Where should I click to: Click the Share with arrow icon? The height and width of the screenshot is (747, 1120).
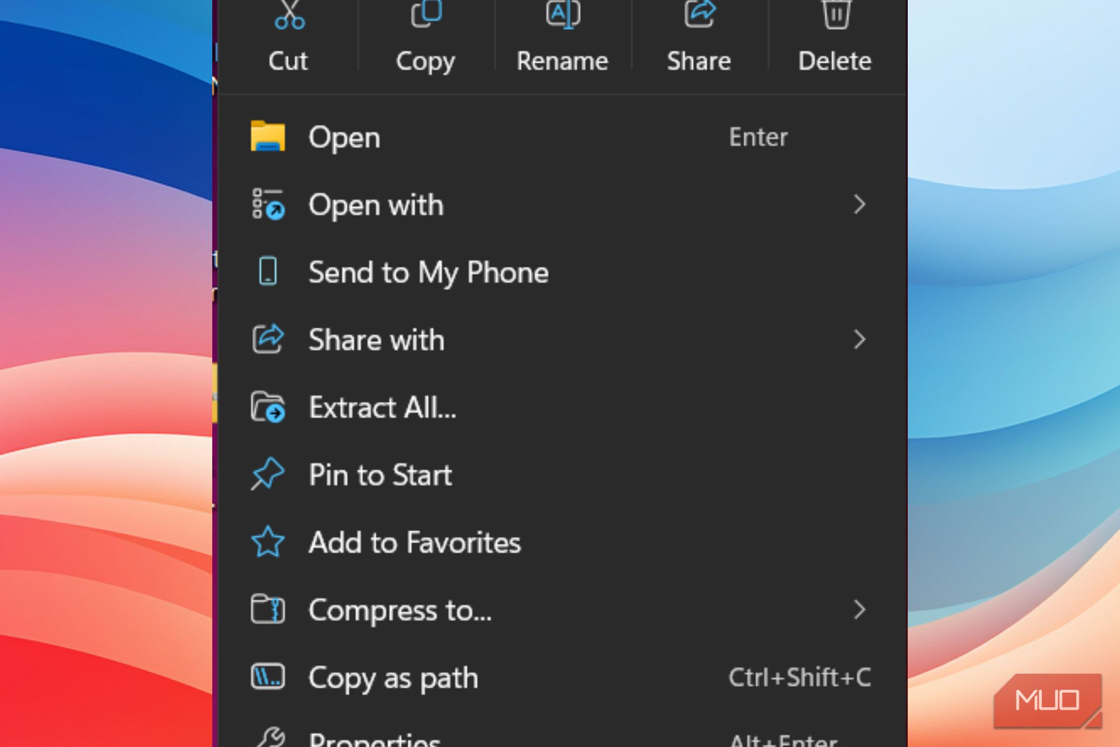(268, 339)
